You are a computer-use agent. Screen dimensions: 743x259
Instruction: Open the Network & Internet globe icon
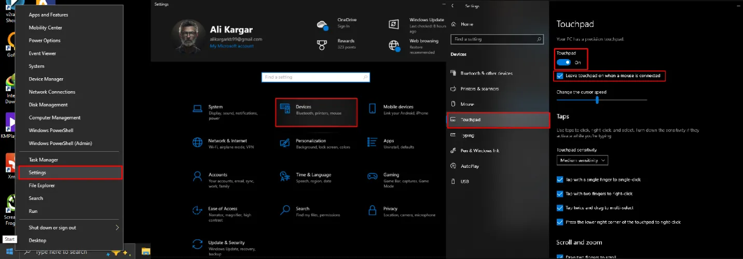tap(197, 142)
